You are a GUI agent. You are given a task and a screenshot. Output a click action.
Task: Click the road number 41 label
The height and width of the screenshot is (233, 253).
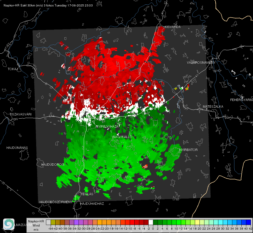click(197, 76)
